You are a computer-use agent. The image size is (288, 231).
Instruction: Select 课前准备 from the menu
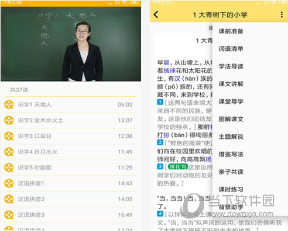[231, 31]
